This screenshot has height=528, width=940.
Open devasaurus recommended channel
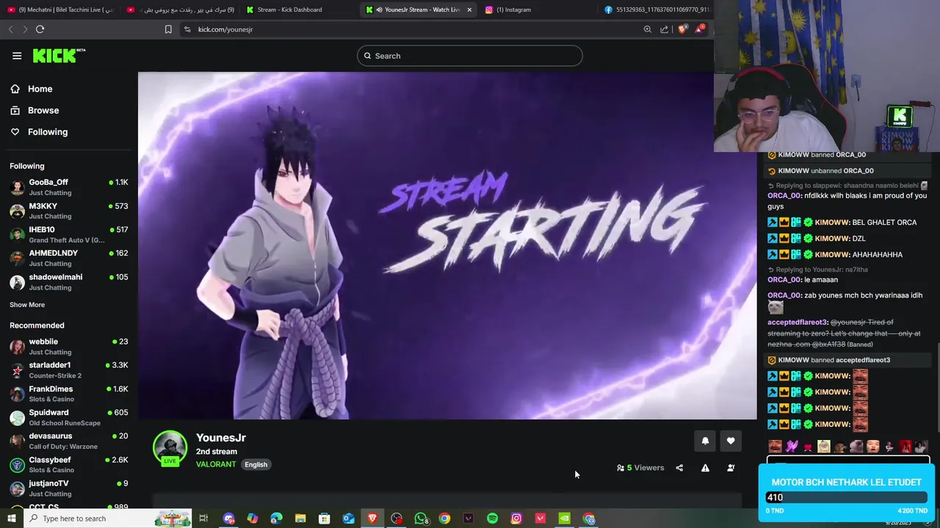coord(69,441)
